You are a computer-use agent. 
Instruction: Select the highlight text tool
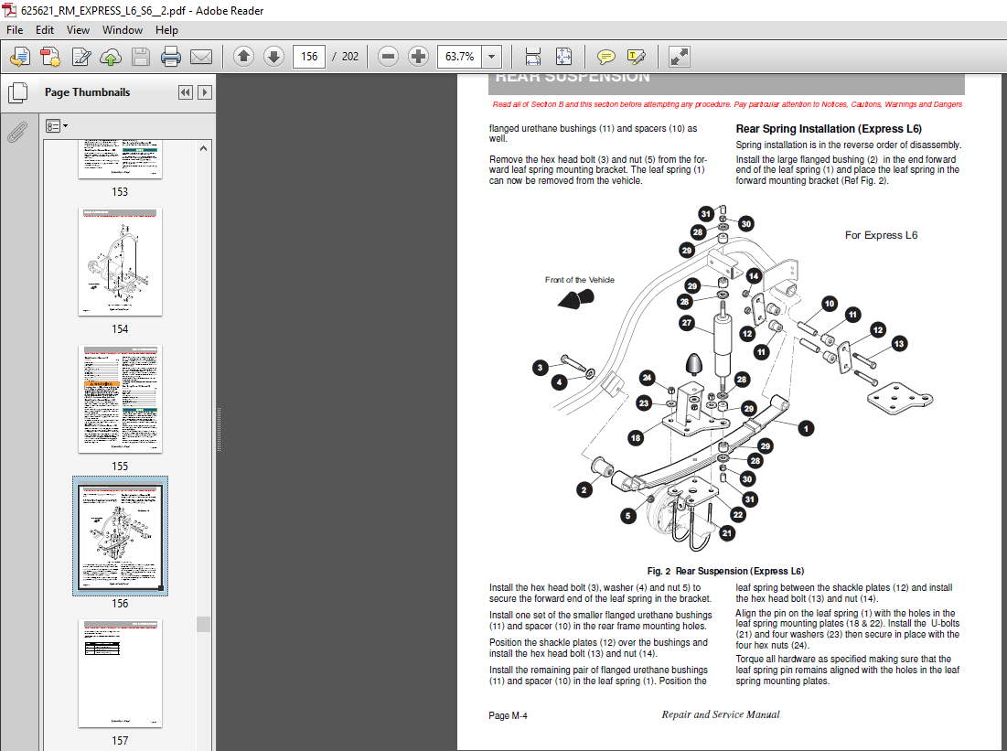636,57
